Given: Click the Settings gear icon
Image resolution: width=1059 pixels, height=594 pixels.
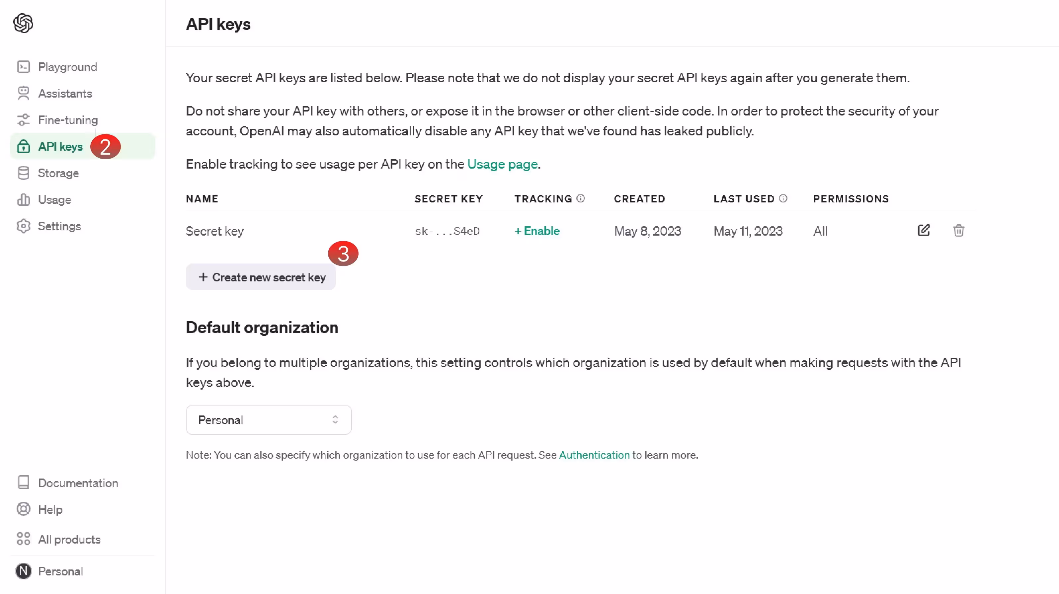Looking at the screenshot, I should point(24,226).
